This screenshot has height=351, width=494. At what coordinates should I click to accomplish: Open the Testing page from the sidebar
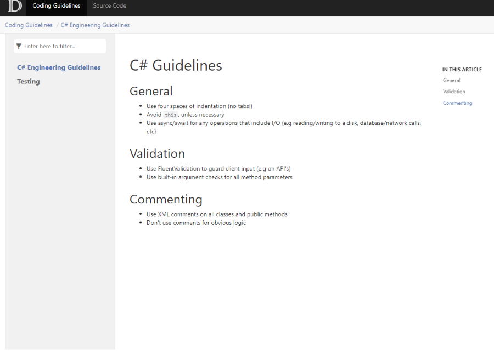(x=29, y=82)
